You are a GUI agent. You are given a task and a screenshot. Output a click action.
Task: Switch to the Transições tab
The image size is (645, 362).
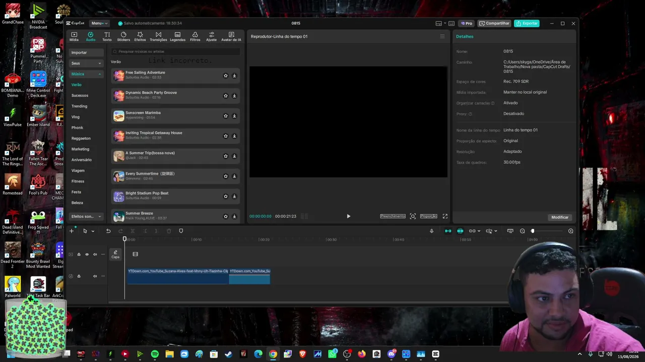(x=158, y=37)
